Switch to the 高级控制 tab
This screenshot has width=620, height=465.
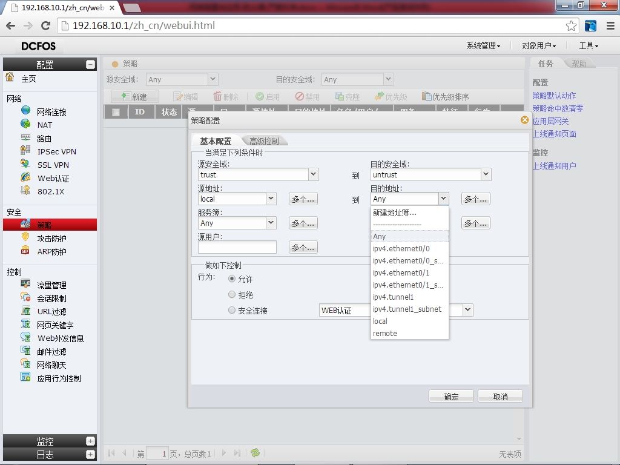(x=264, y=141)
